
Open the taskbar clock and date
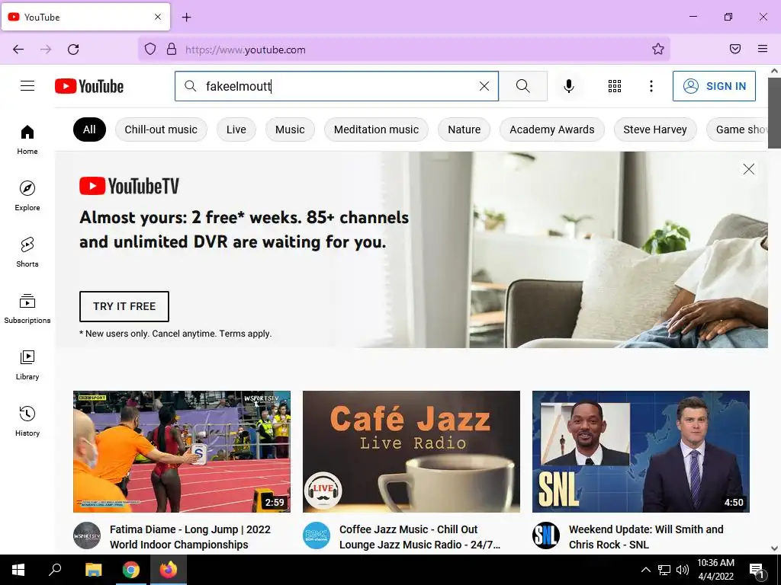pyautogui.click(x=715, y=570)
